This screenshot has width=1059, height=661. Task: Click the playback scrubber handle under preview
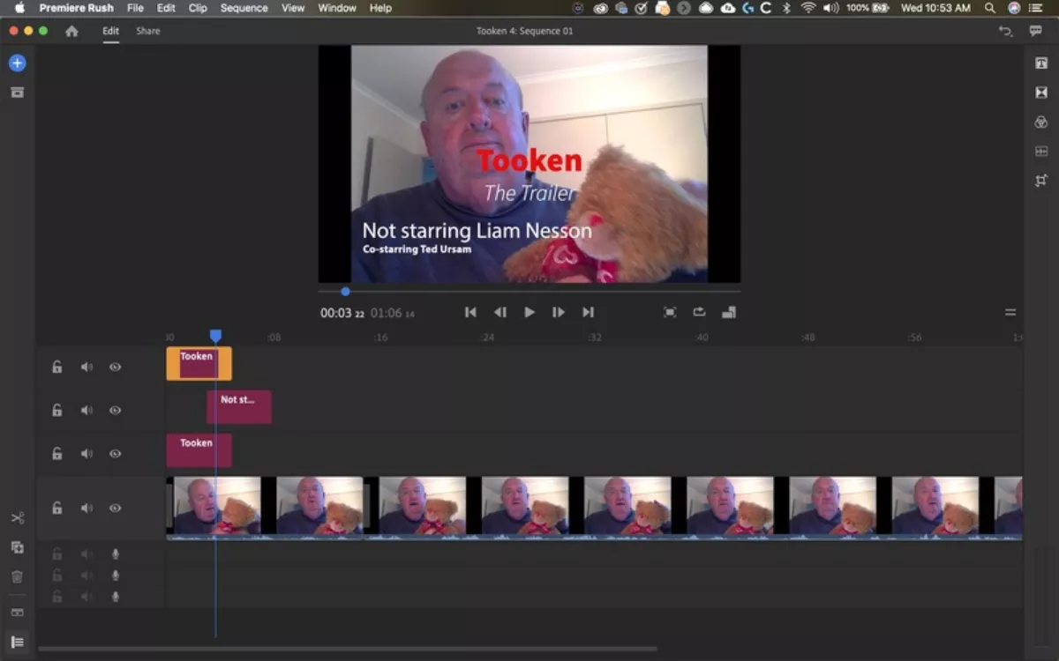345,291
